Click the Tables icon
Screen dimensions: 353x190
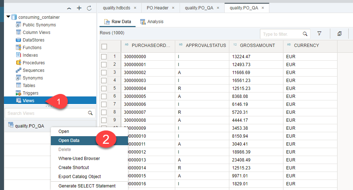[18, 85]
